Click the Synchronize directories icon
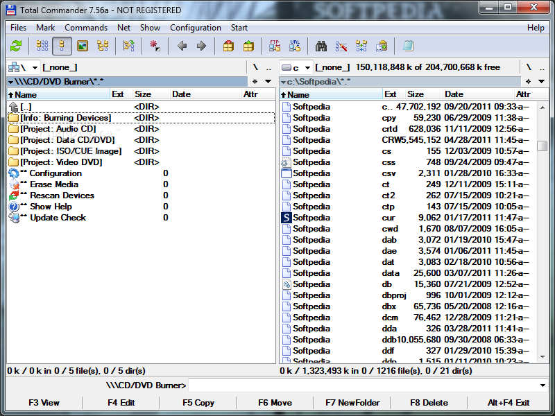This screenshot has width=555, height=416. click(361, 46)
